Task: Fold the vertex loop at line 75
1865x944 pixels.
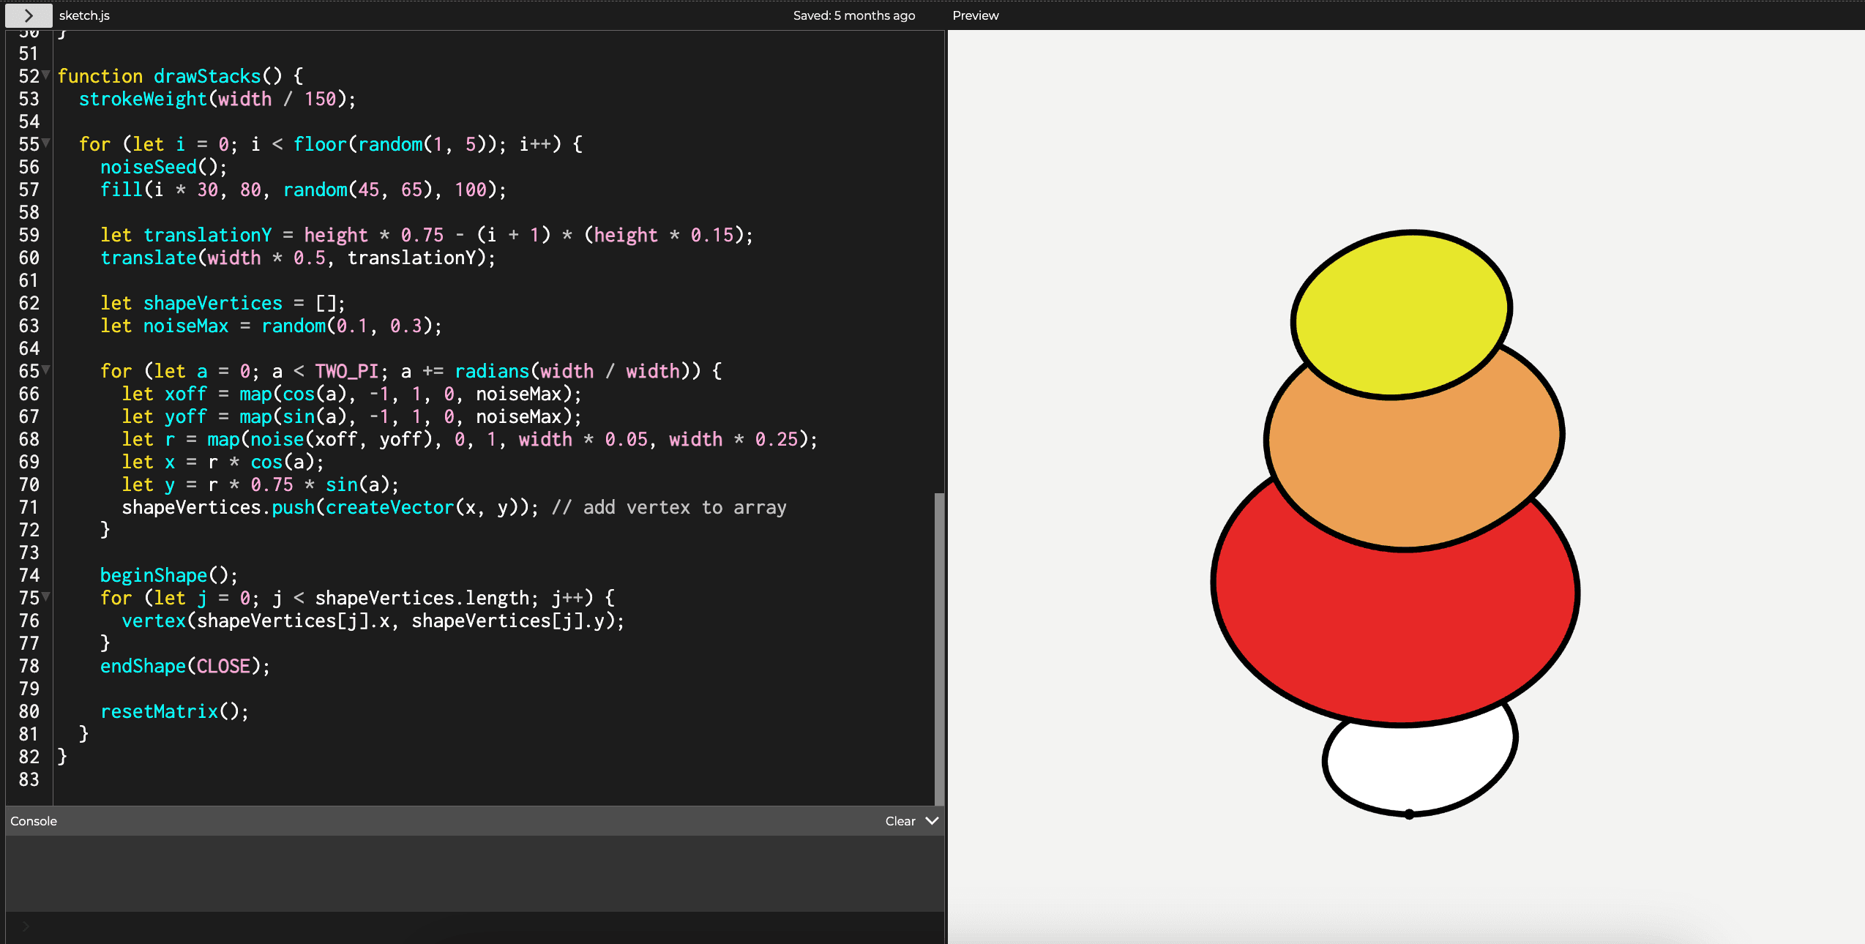Action: point(47,596)
